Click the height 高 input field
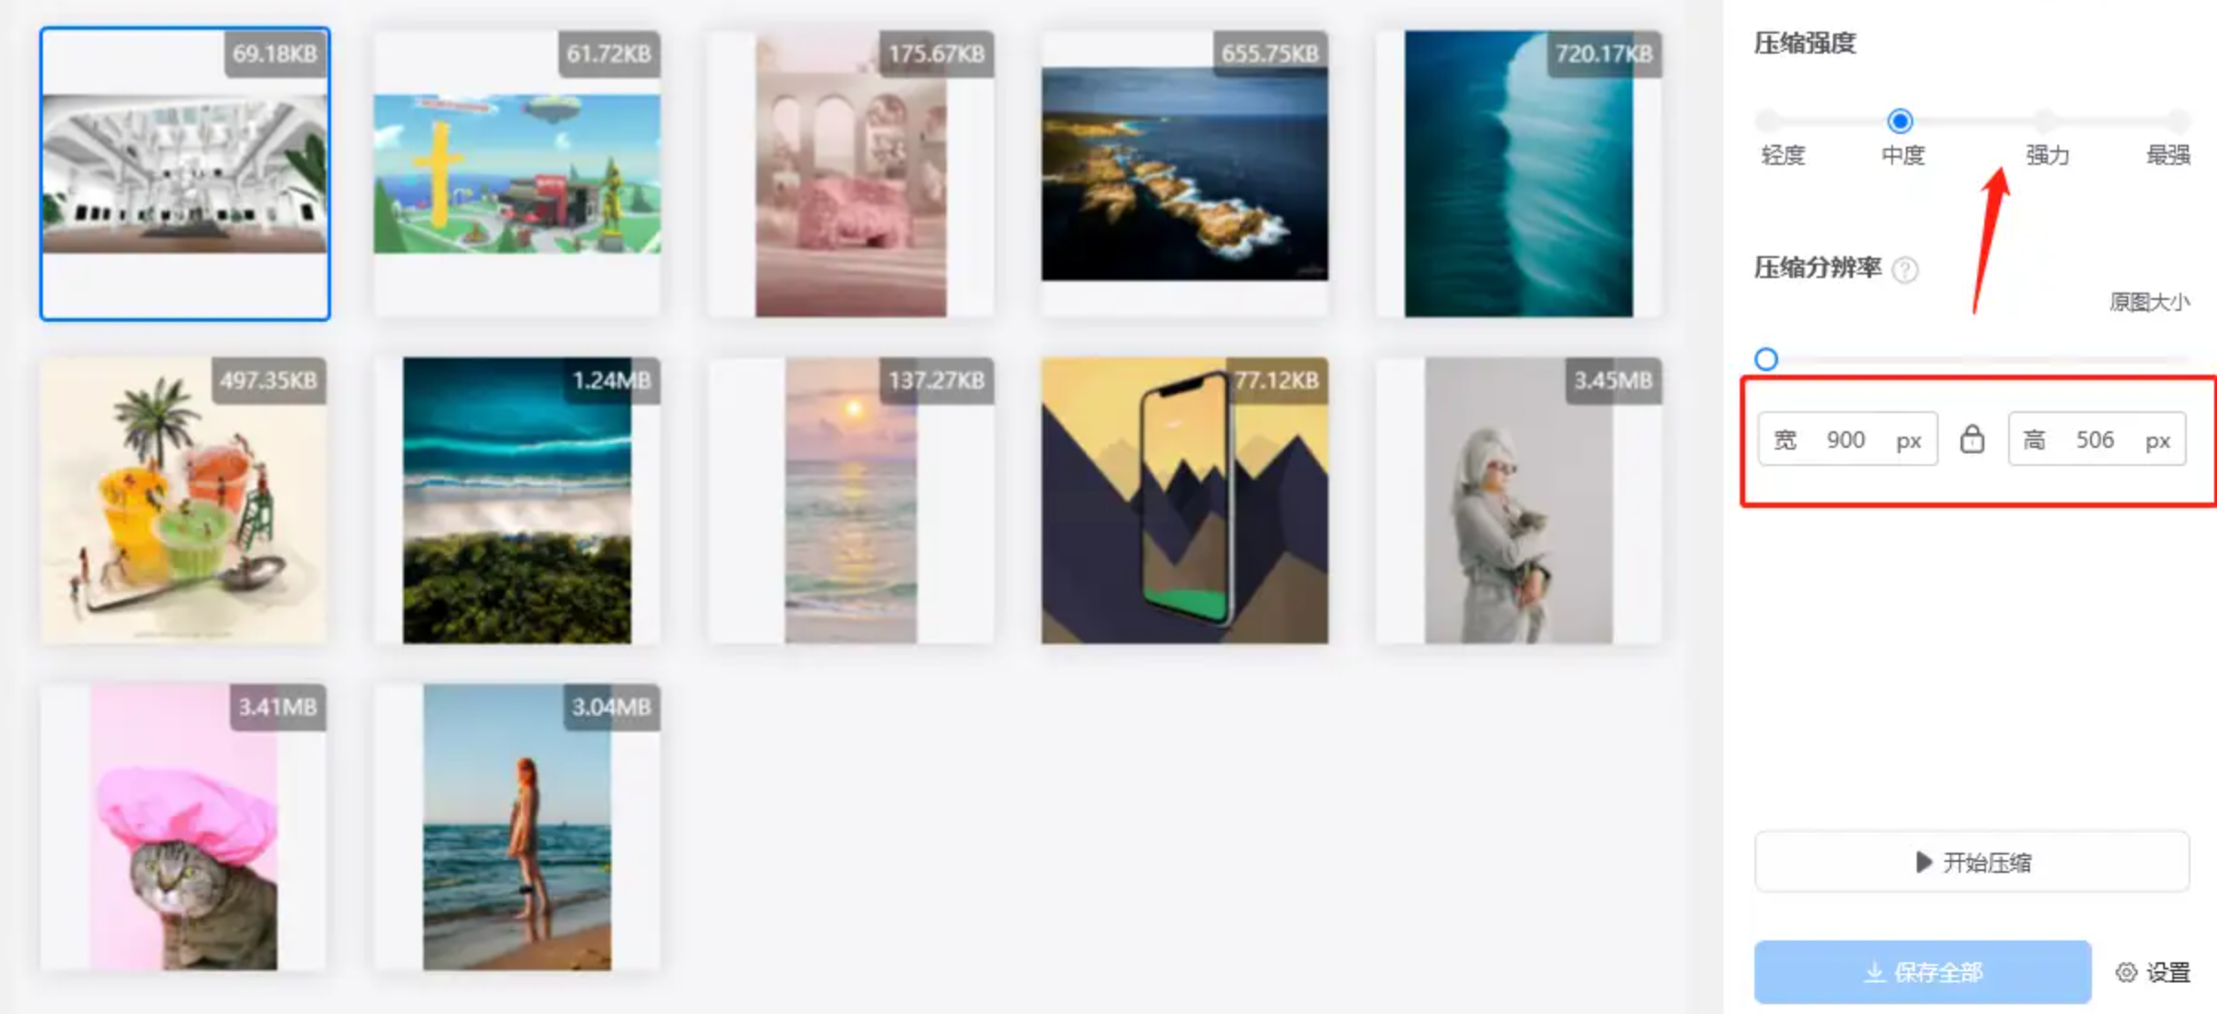This screenshot has width=2217, height=1014. coord(2097,440)
